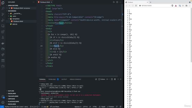The image size is (192, 108).
Task: Open the Manage gear icon
Action: pyautogui.click(x=3, y=102)
